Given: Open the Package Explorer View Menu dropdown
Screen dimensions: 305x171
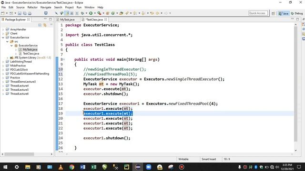Looking at the screenshot, I should 51,25.
